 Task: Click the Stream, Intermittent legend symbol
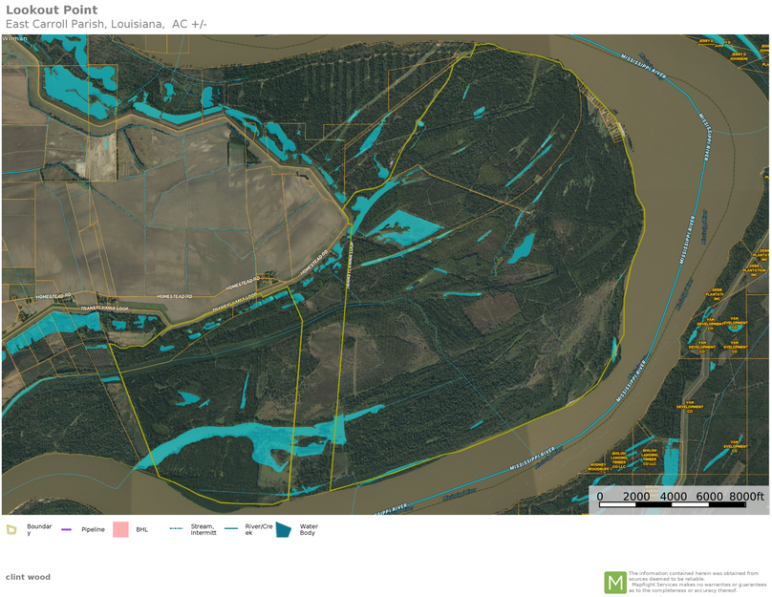176,528
